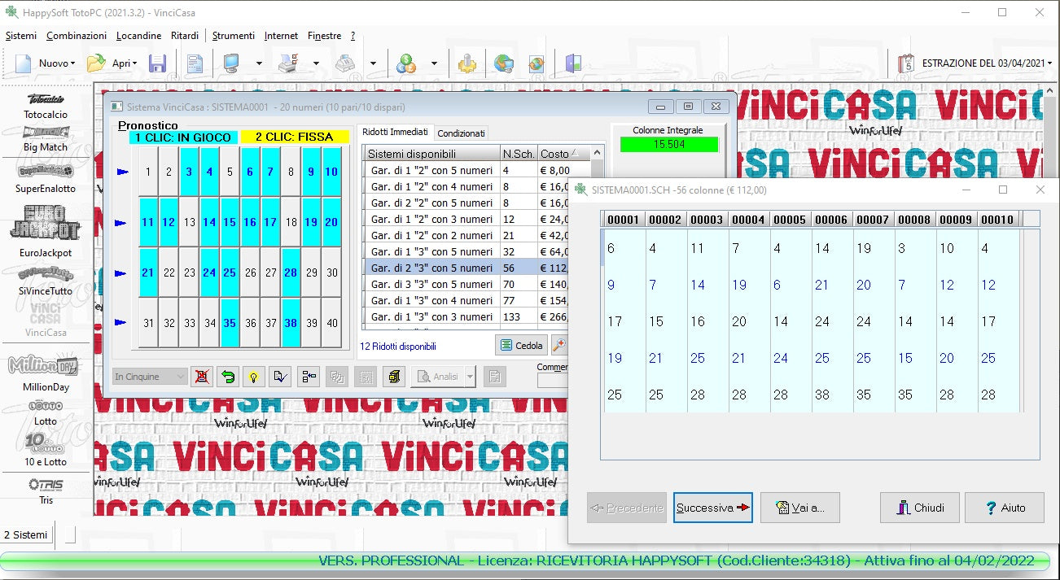Select EuroJackpot in the games sidebar

coord(46,231)
